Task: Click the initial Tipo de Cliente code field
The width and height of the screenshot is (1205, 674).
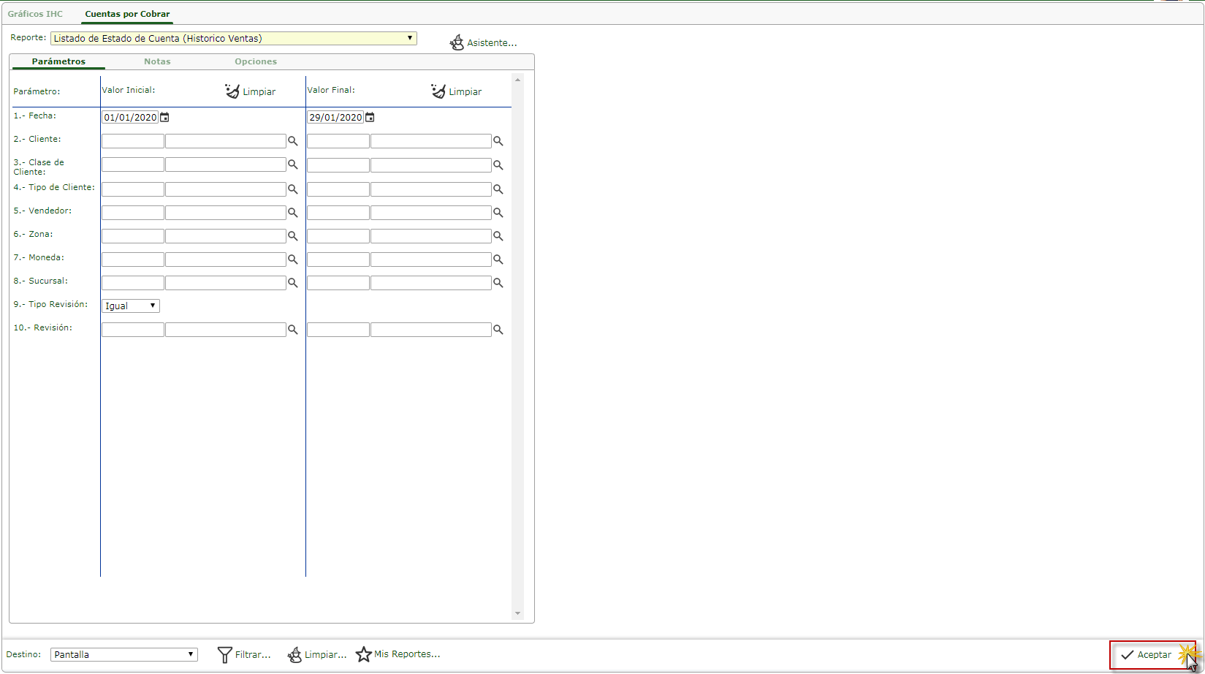Action: click(132, 189)
